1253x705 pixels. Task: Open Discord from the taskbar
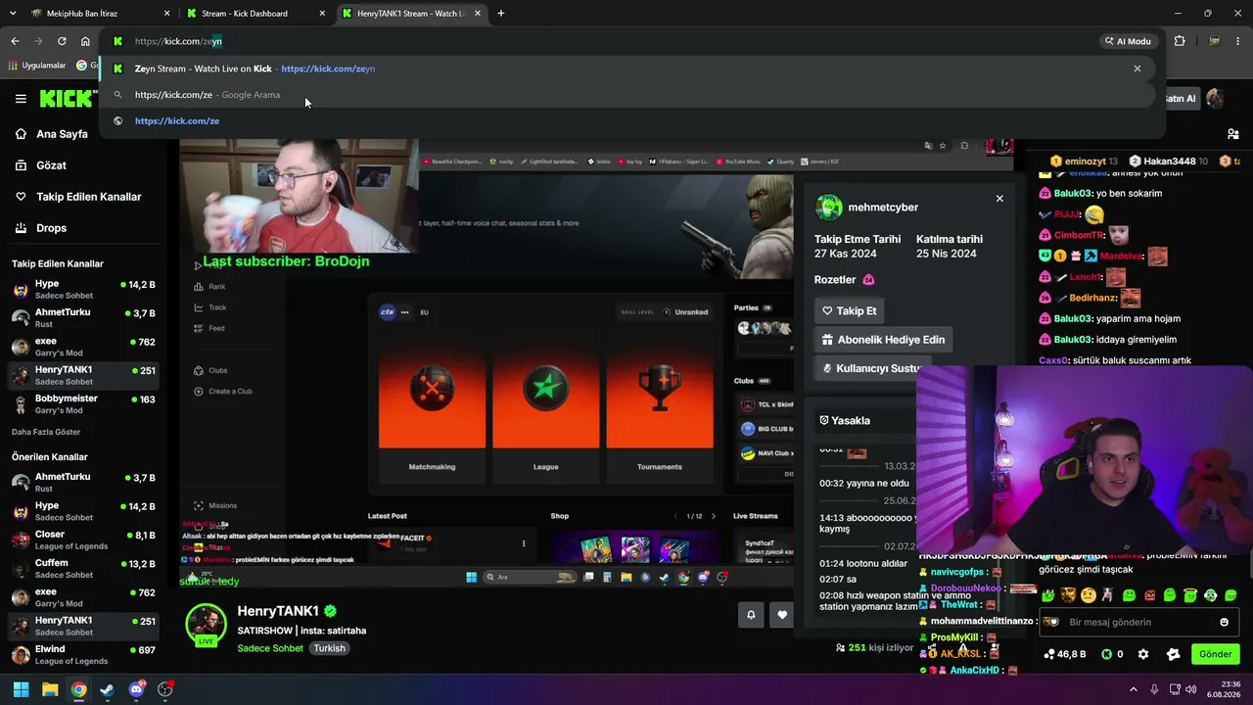click(x=136, y=689)
